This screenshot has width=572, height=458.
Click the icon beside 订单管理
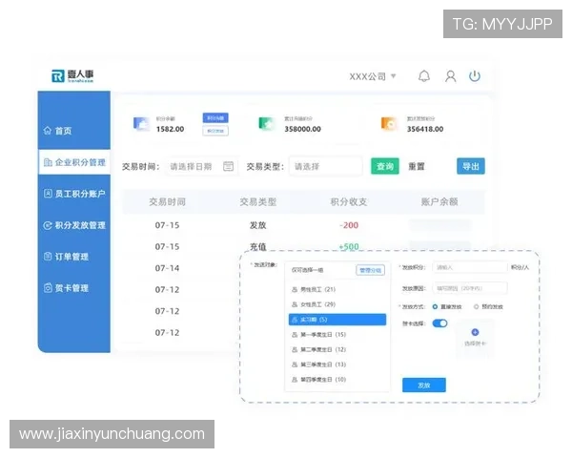point(48,257)
